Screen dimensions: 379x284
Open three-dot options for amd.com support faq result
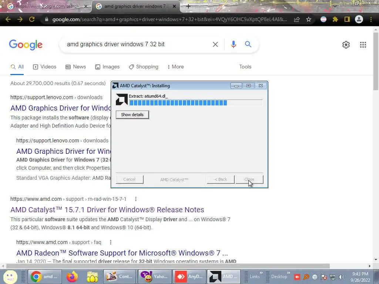[110, 242]
